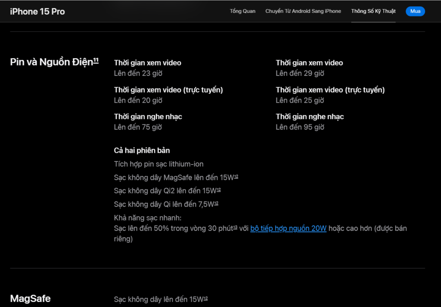Open the bộ tiếp hợp nguồn 20W link
The height and width of the screenshot is (307, 441).
coord(288,228)
